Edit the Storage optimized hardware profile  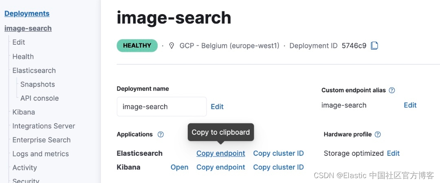pyautogui.click(x=394, y=153)
